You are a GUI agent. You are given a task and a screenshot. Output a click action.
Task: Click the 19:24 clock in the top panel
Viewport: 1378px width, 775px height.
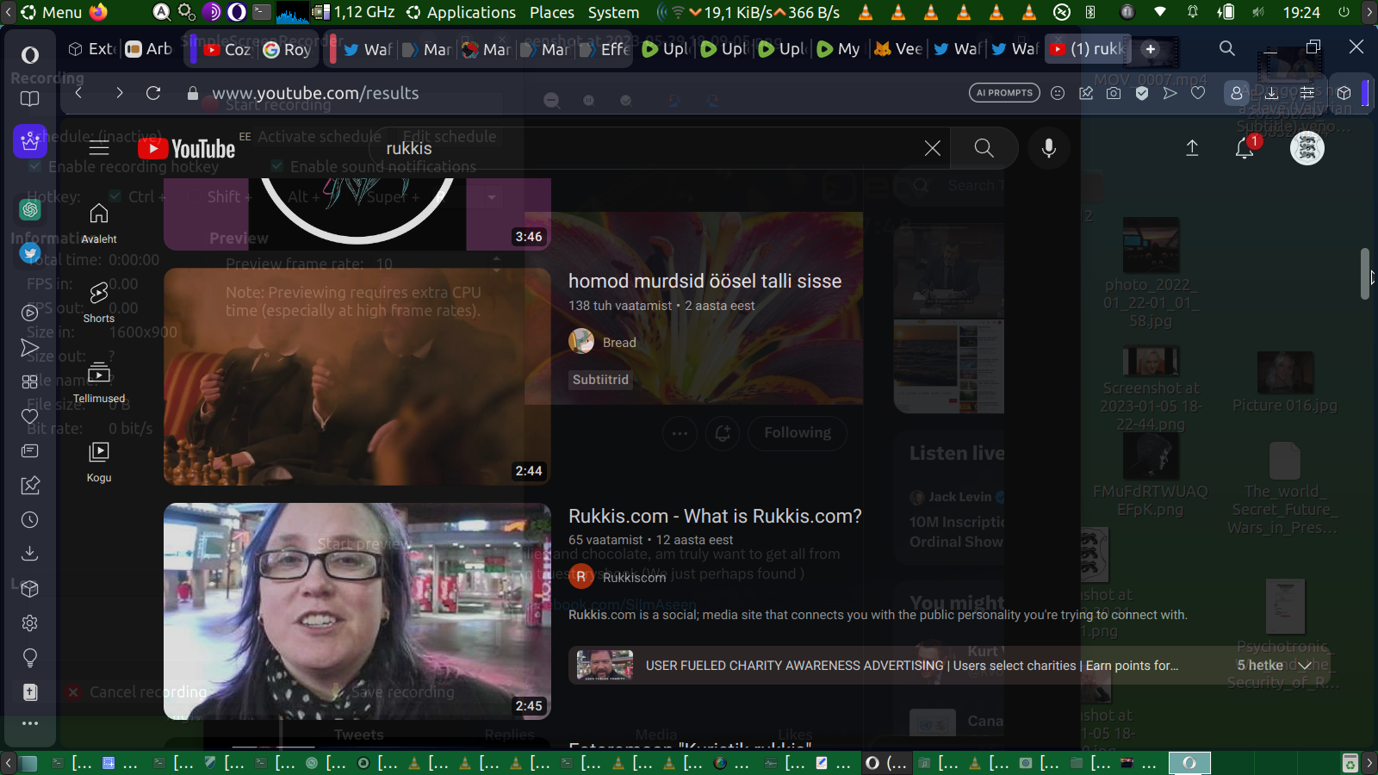click(x=1301, y=12)
